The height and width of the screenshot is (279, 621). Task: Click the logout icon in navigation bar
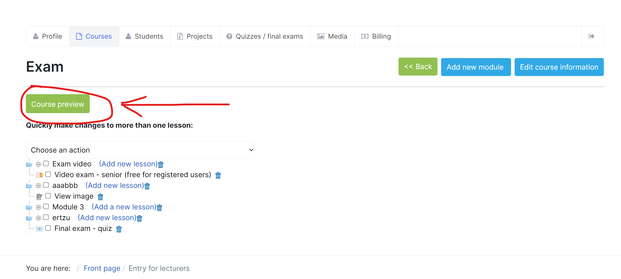tap(592, 36)
